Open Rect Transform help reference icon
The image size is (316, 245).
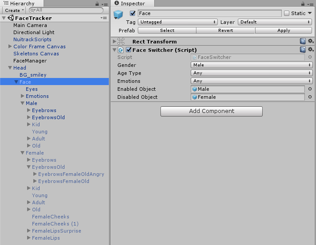[303, 41]
